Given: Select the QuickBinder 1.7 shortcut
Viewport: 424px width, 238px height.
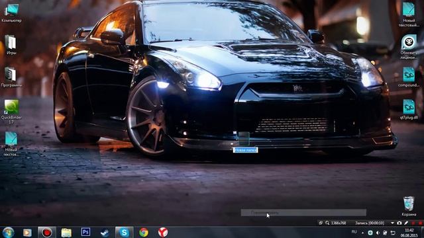Looking at the screenshot, I should [x=11, y=112].
